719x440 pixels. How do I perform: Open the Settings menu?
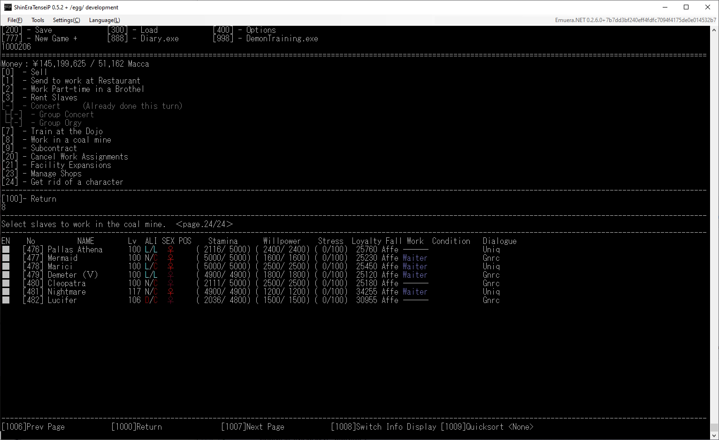click(66, 20)
